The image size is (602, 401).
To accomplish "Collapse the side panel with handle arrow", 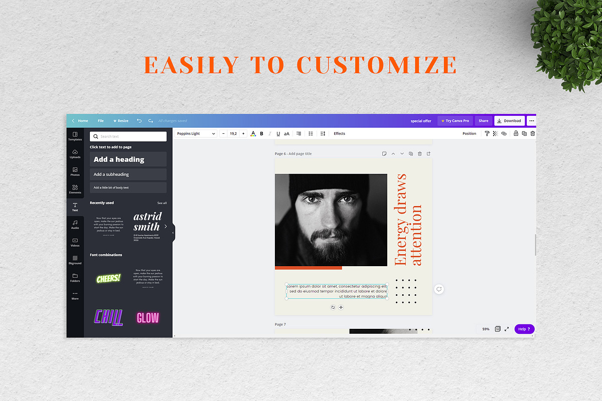I will click(x=173, y=233).
